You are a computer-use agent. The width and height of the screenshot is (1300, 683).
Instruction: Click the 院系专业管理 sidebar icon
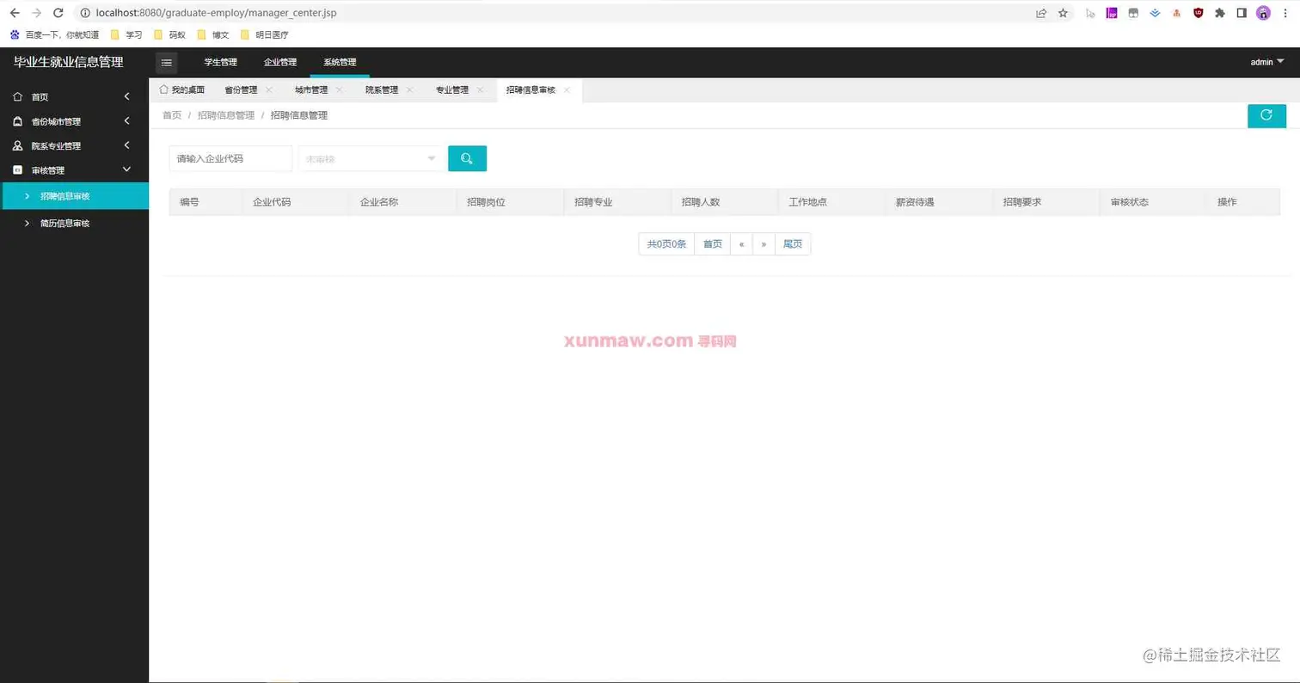click(17, 146)
